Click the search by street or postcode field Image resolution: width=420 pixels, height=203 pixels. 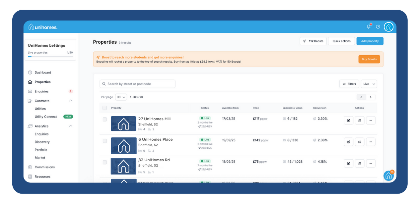click(137, 84)
